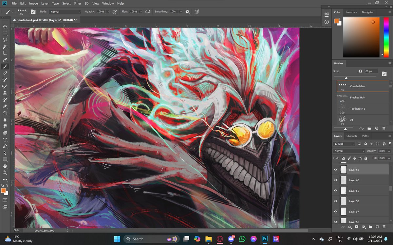Toggle visibility of Layer 58
Viewport: 393px width, 245px height.
tap(336, 201)
